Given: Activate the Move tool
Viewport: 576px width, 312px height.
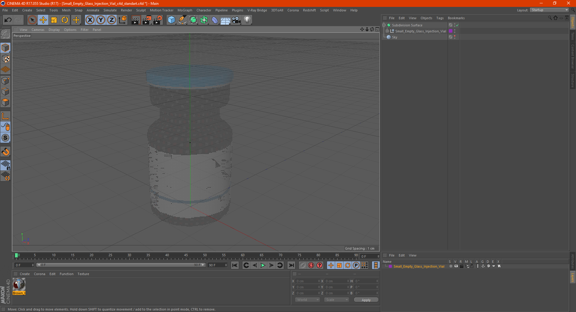Looking at the screenshot, I should pyautogui.click(x=43, y=20).
